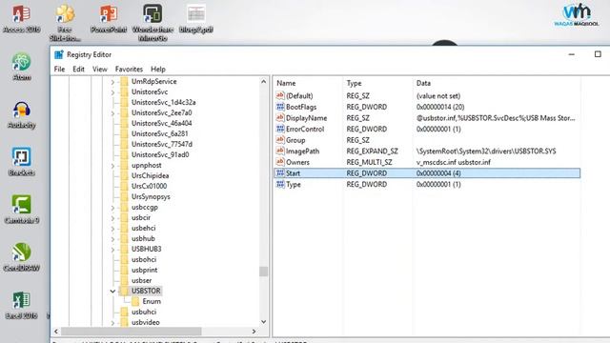Click the Owners data v_mscdsc.inf usbstor.inf

[454, 162]
